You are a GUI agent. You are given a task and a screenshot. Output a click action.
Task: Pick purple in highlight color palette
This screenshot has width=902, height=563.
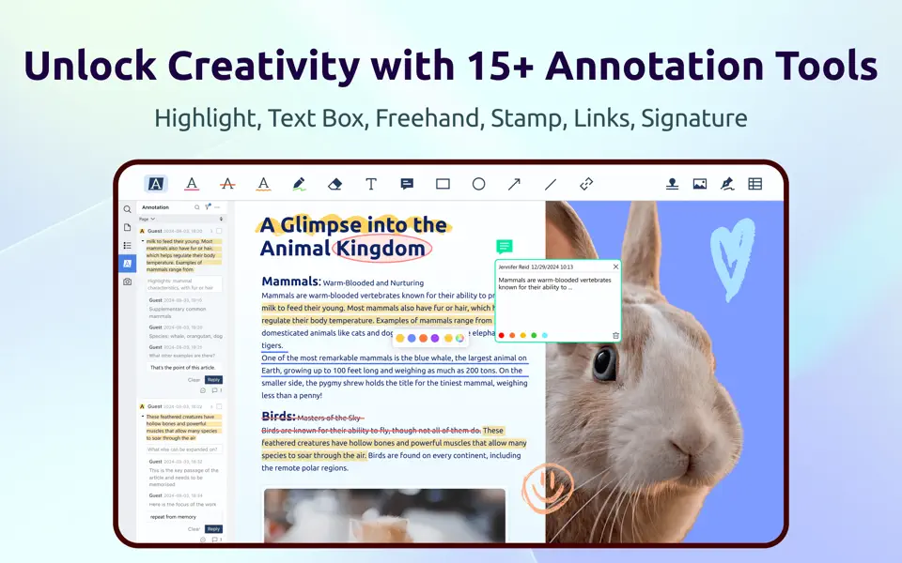pos(435,339)
